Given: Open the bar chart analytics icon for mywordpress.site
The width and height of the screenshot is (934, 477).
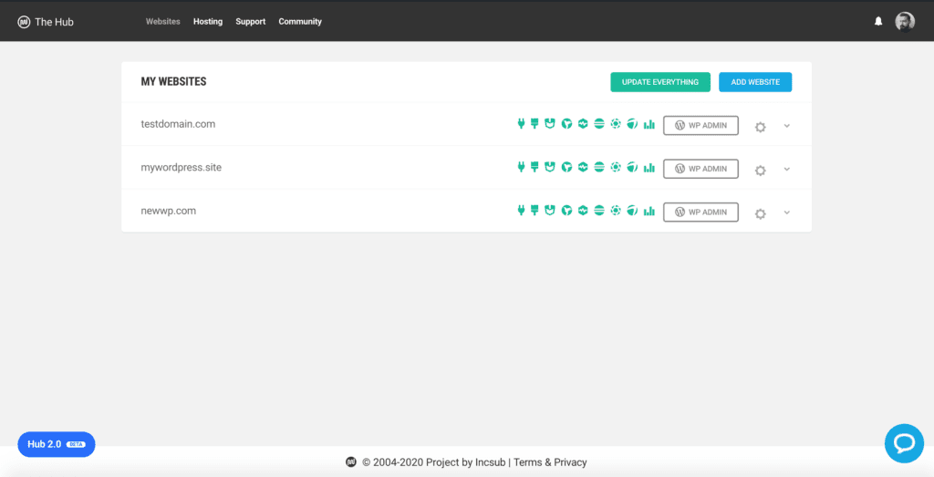Looking at the screenshot, I should pyautogui.click(x=649, y=168).
